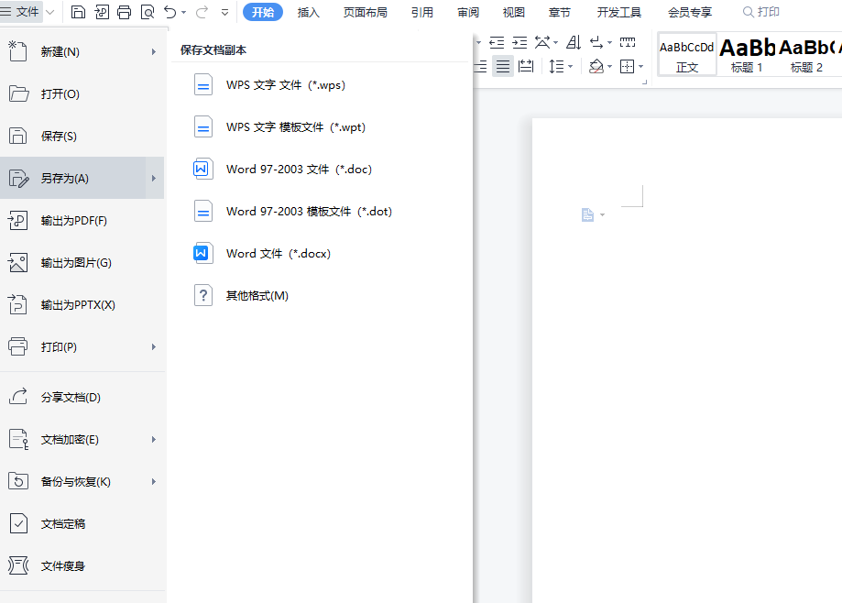This screenshot has width=842, height=603.
Task: Choose 其他格式(M) option
Action: (320, 295)
